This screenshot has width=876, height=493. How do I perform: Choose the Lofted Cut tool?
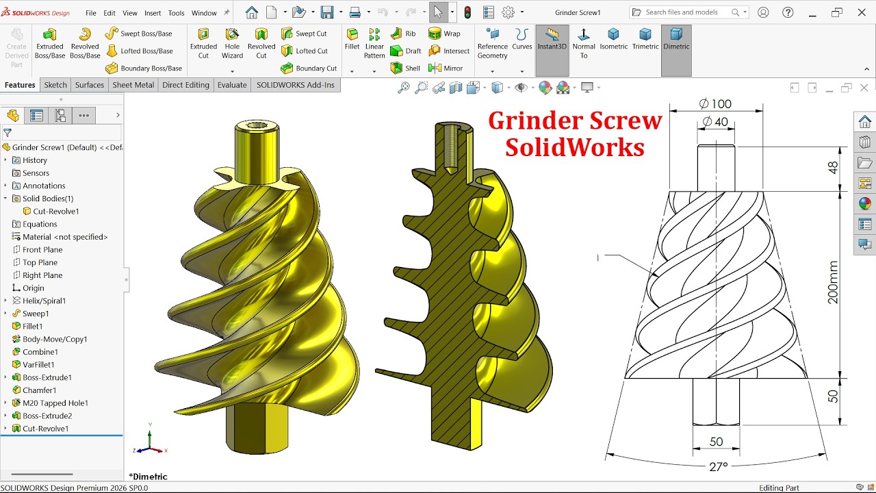pyautogui.click(x=305, y=51)
